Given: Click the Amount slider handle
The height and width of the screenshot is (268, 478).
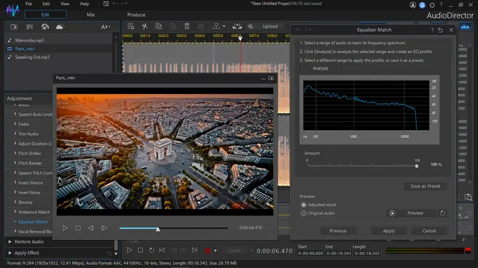Looking at the screenshot, I should click(417, 165).
